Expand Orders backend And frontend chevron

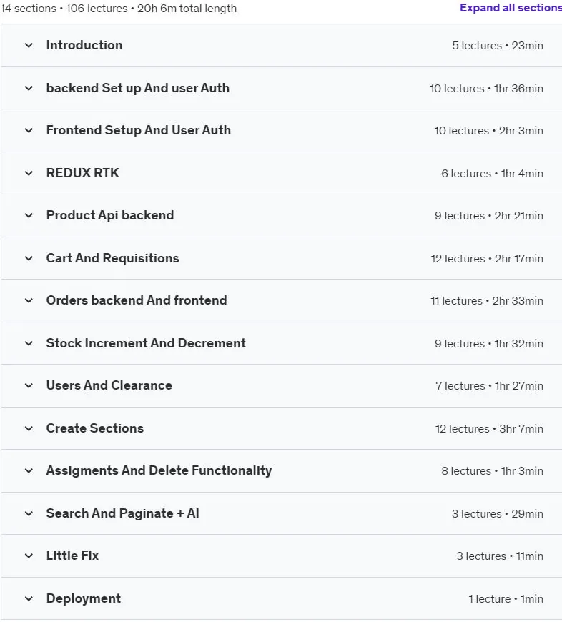click(x=29, y=301)
